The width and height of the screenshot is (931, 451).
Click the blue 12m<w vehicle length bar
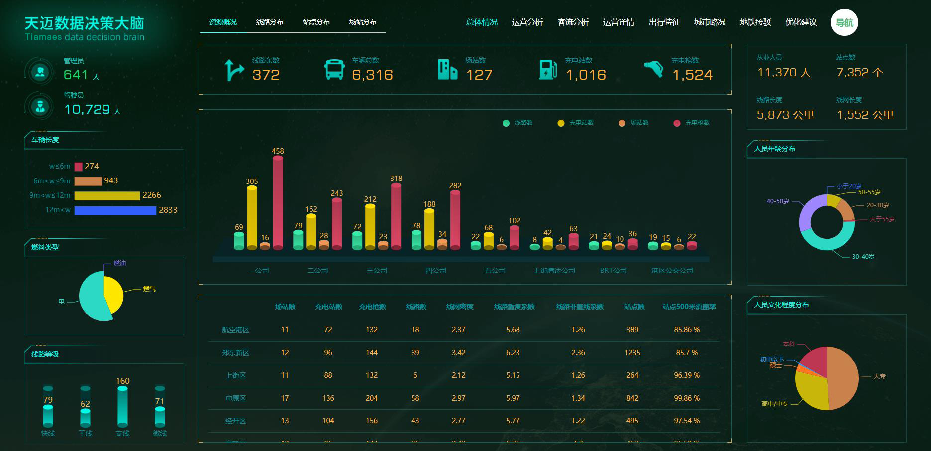(115, 210)
